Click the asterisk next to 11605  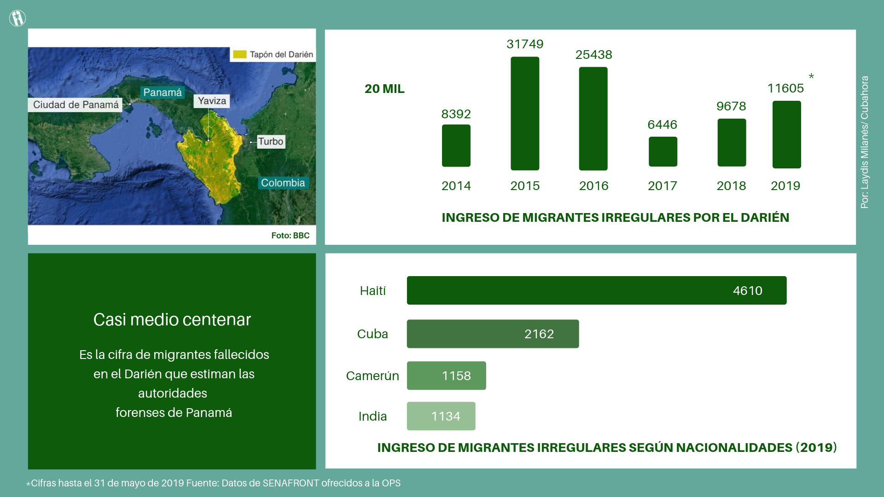[811, 76]
